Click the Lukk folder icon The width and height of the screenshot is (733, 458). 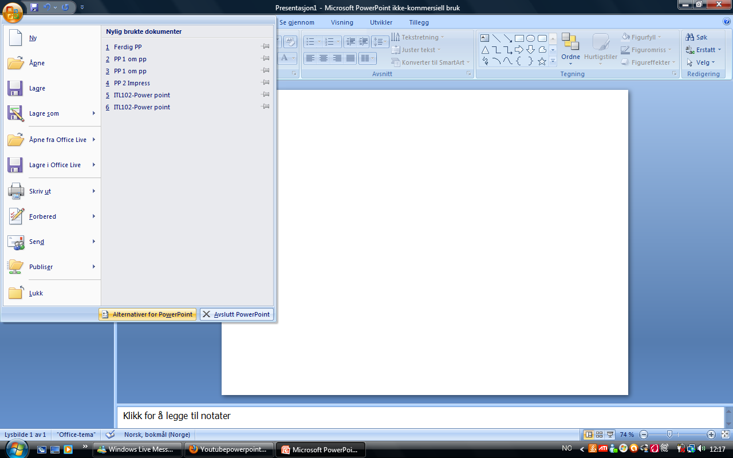(x=15, y=293)
